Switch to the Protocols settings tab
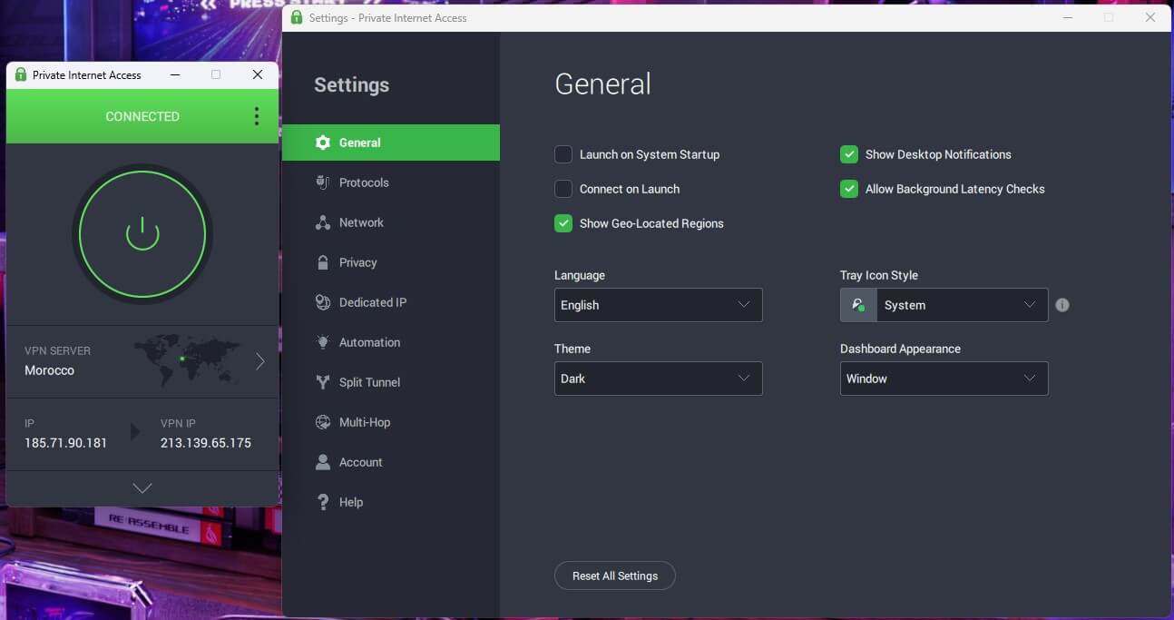The image size is (1174, 620). coord(391,182)
